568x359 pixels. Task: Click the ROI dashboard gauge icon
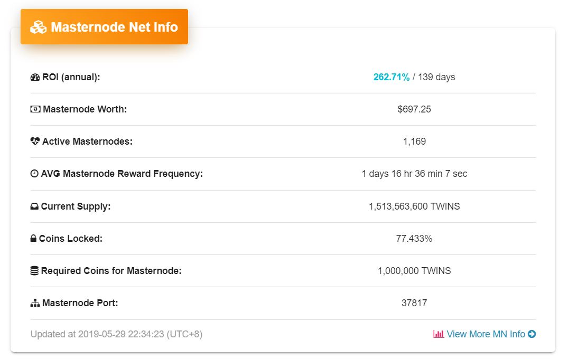point(35,77)
